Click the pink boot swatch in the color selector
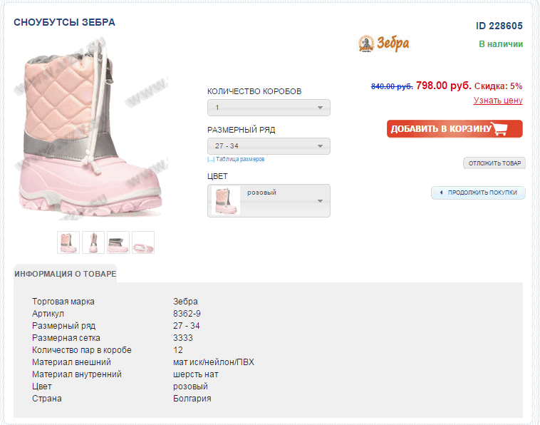 226,200
